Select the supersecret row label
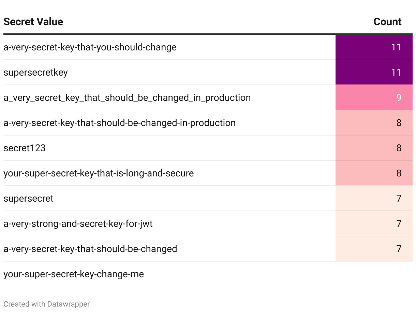416x312 pixels. click(x=28, y=198)
